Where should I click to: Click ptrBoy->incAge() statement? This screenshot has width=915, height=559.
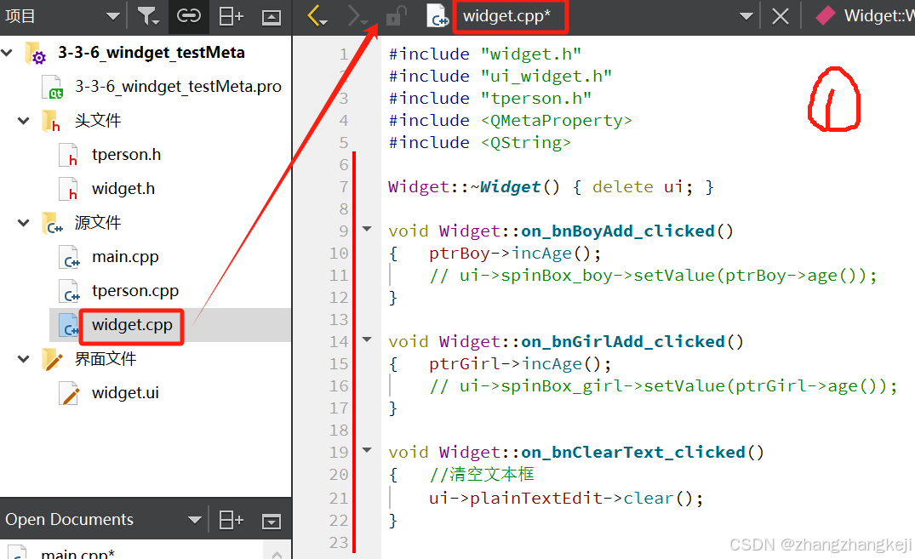pos(515,254)
